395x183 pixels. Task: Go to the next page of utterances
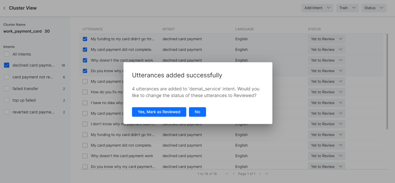pyautogui.click(x=260, y=174)
